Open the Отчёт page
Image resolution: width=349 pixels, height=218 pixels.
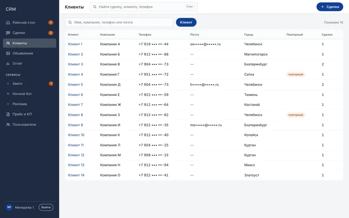[29, 64]
